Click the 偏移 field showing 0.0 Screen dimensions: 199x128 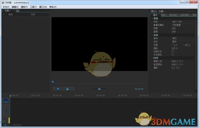173,68
